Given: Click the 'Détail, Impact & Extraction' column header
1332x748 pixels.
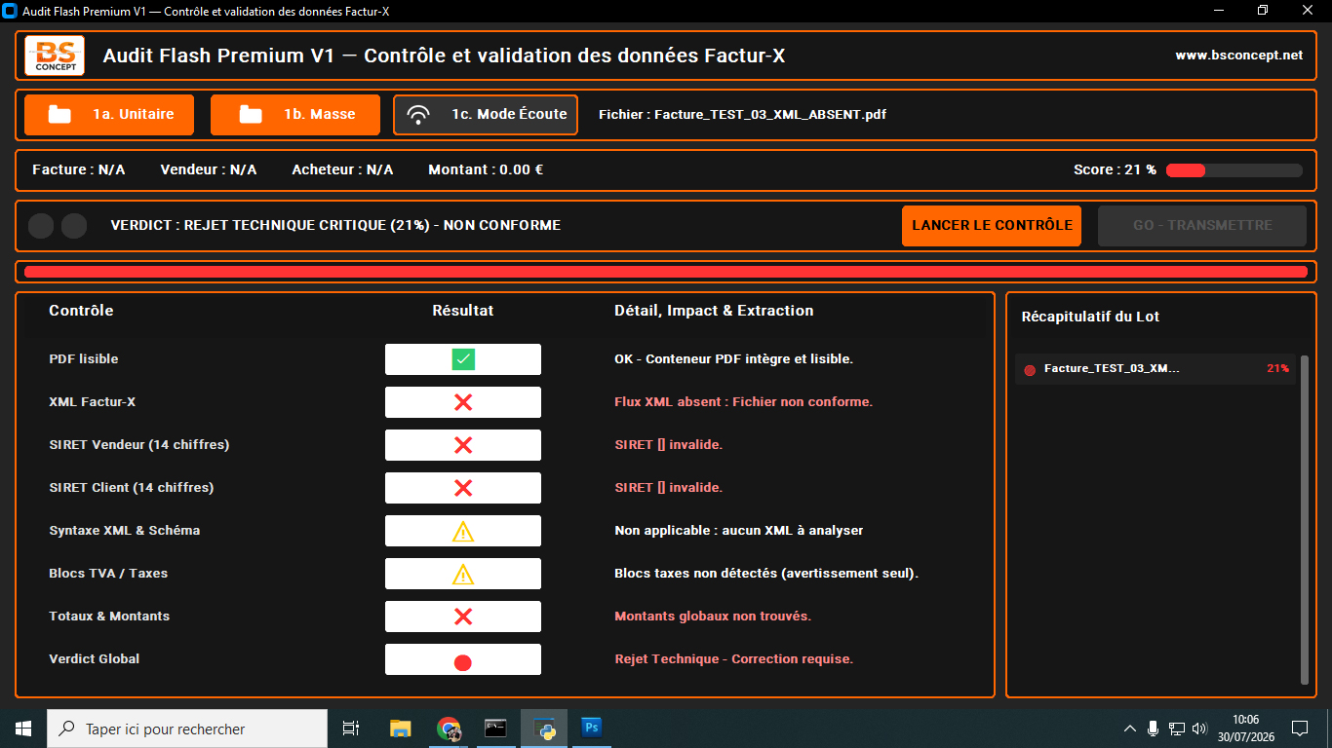Looking at the screenshot, I should (x=714, y=311).
